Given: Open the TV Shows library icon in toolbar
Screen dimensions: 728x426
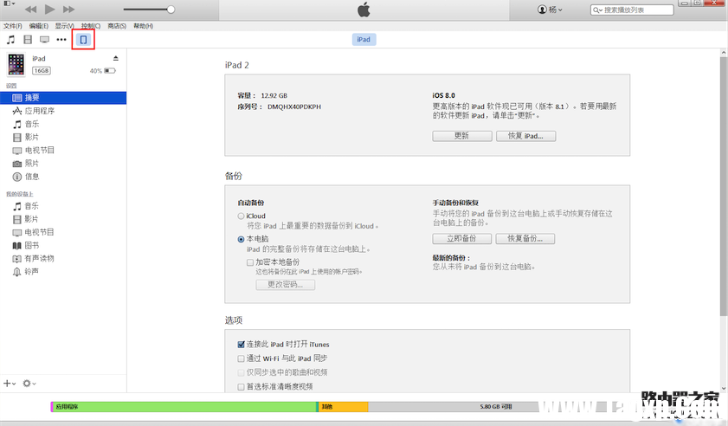Looking at the screenshot, I should 44,40.
